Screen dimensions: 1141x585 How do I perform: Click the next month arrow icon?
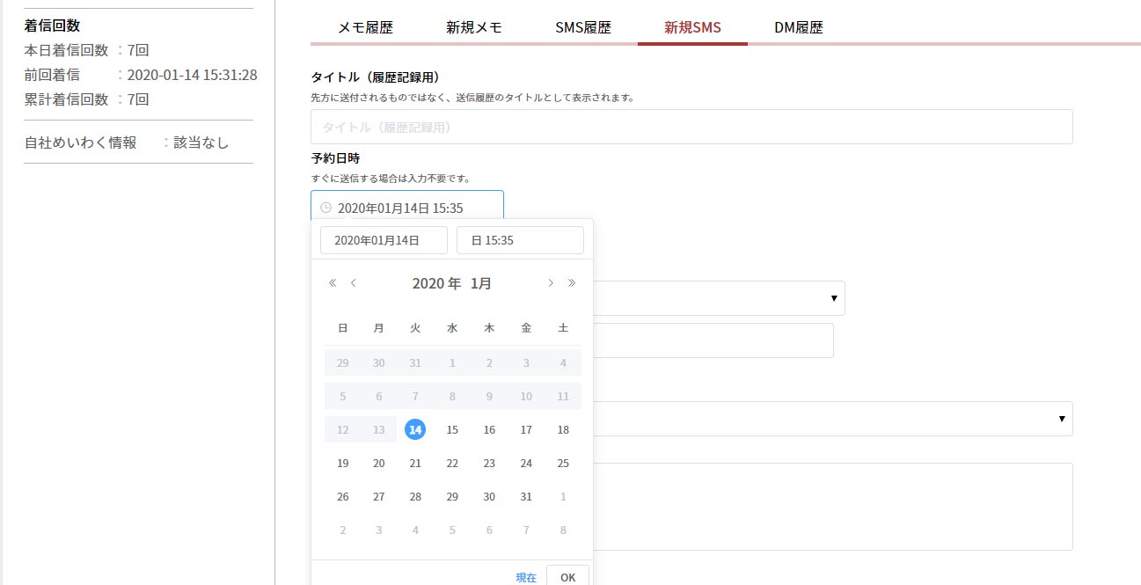pyautogui.click(x=551, y=283)
